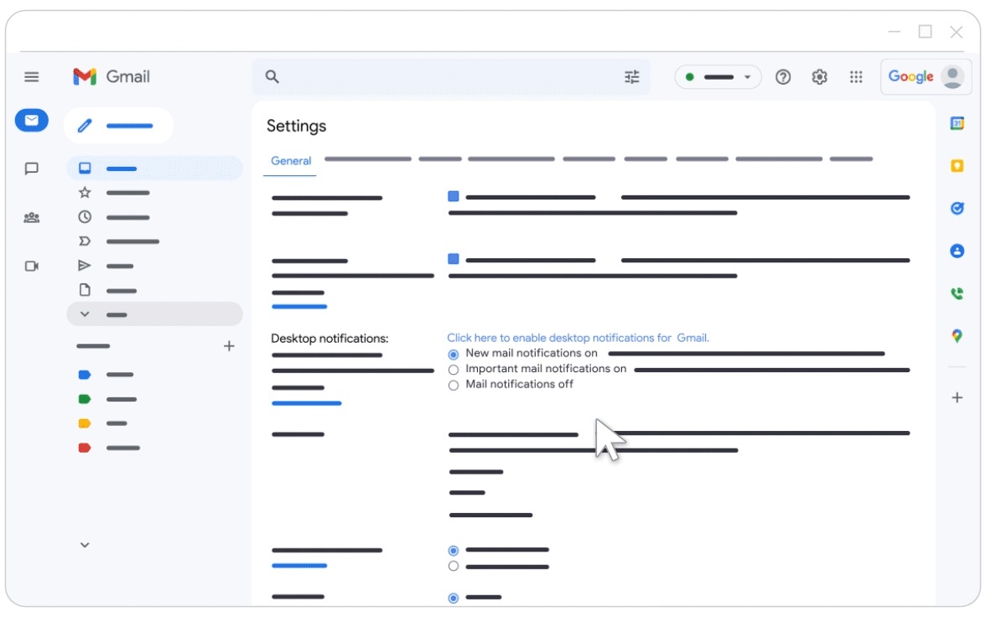Screen dimensions: 991x617
Task: Open the Inbox folder
Action: click(x=155, y=169)
